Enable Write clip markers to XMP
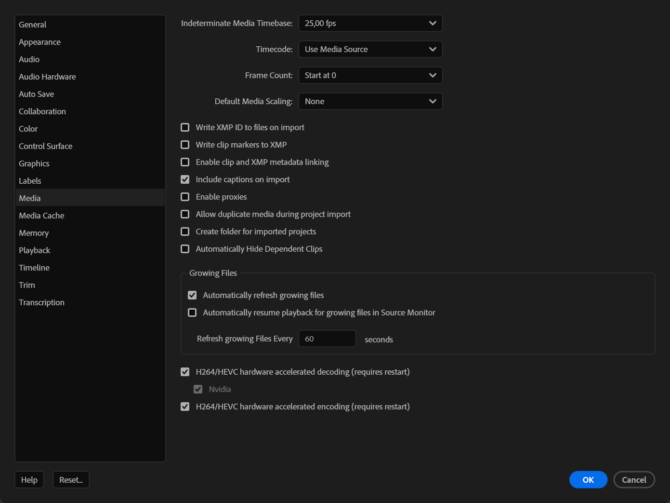The width and height of the screenshot is (670, 503). coord(185,144)
